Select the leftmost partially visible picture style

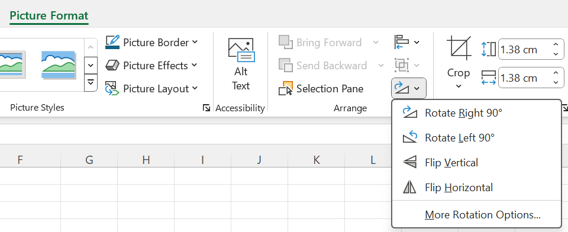(x=12, y=65)
